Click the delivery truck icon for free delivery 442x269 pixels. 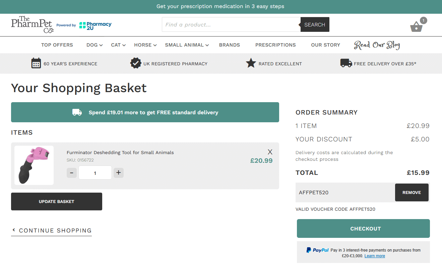(x=346, y=63)
